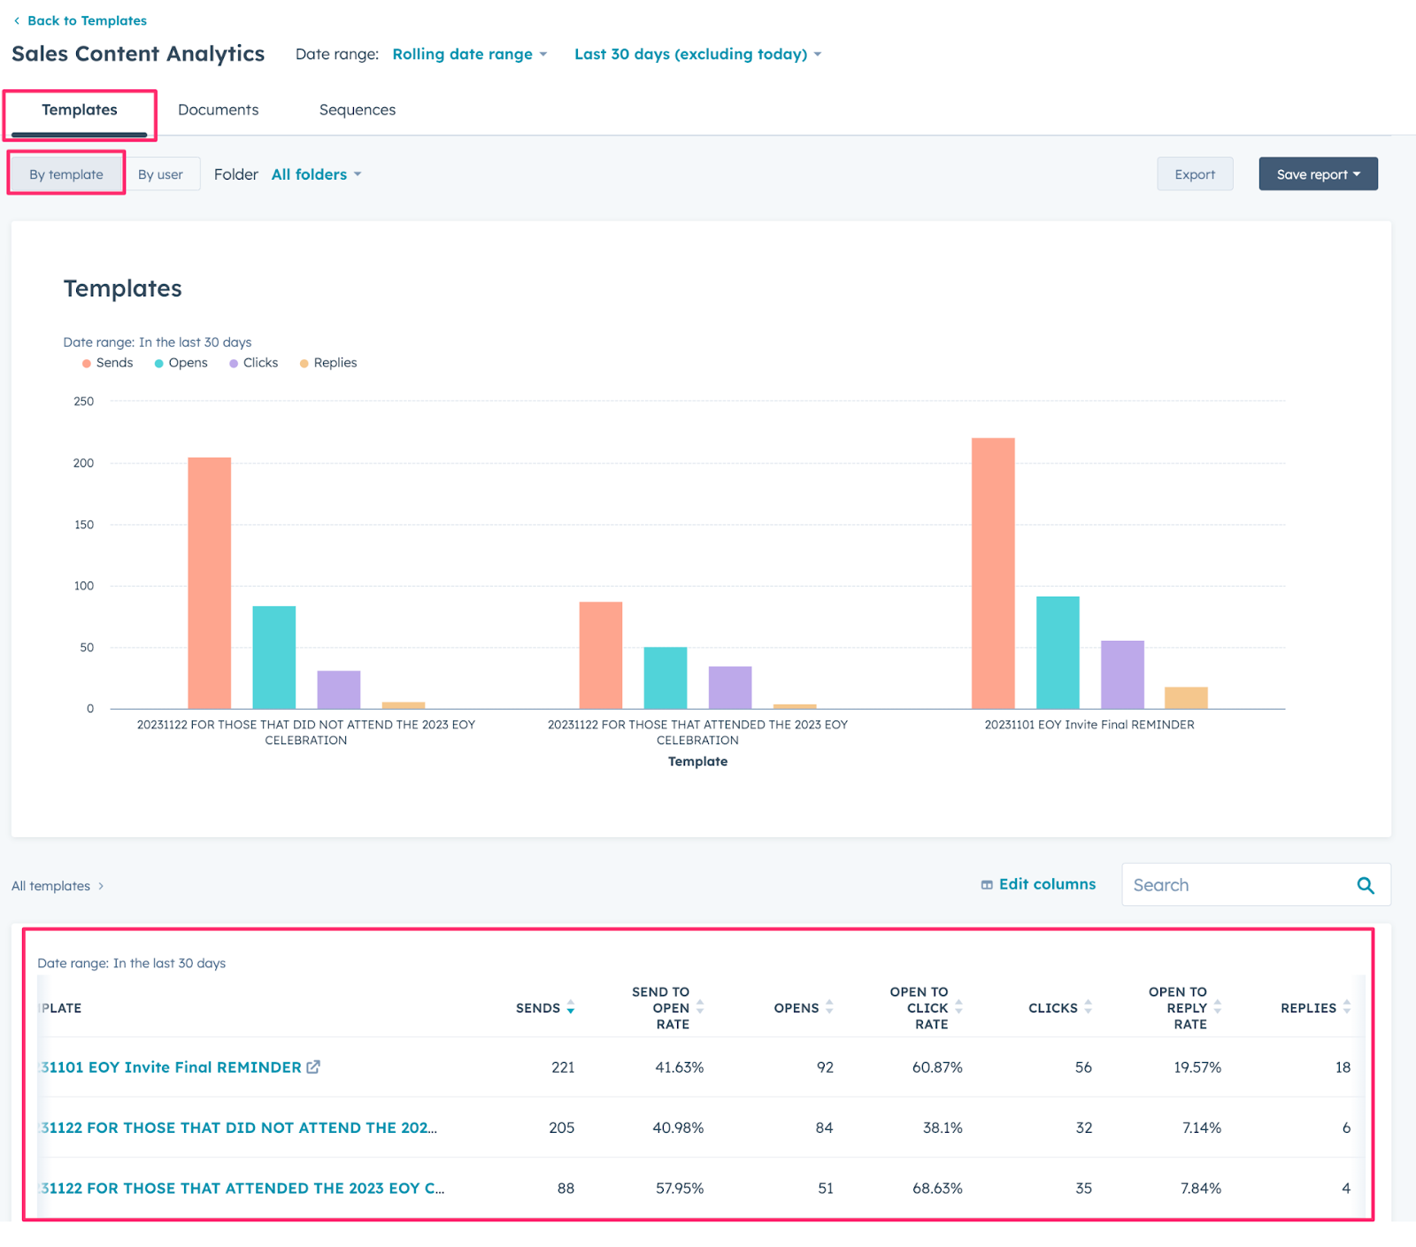This screenshot has width=1416, height=1247.
Task: Toggle the Replies legend item
Action: pyautogui.click(x=328, y=363)
